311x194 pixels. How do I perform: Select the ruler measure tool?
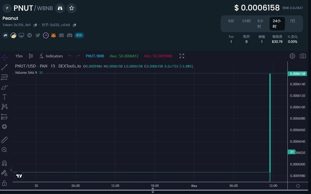(4, 140)
